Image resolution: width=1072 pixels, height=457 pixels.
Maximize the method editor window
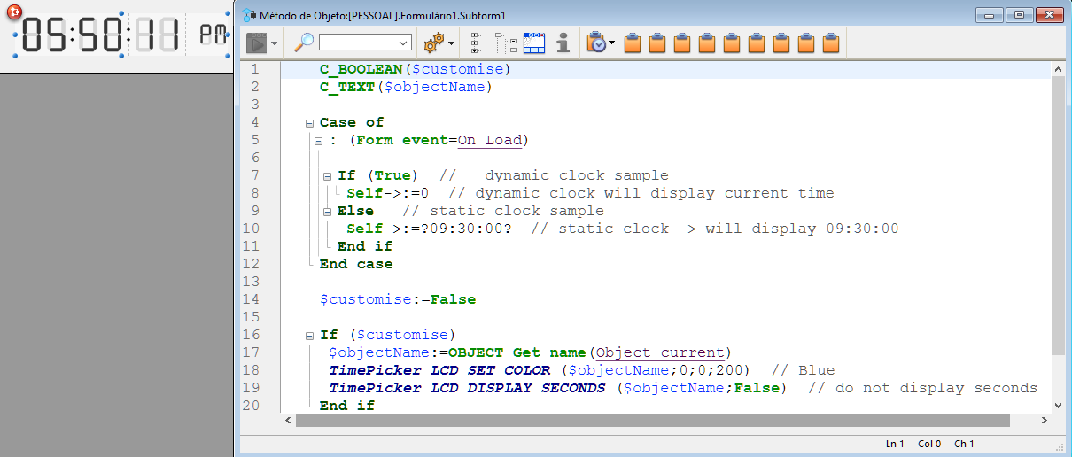[x=1020, y=14]
